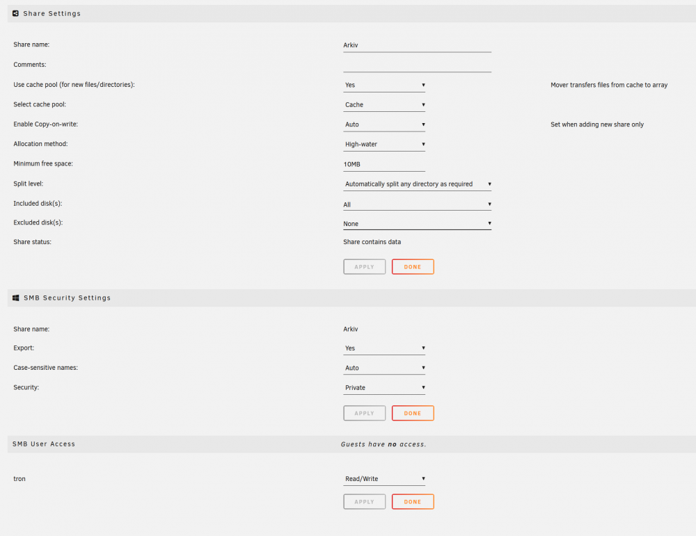Click the 'Security:' label
The width and height of the screenshot is (696, 536).
(x=26, y=387)
